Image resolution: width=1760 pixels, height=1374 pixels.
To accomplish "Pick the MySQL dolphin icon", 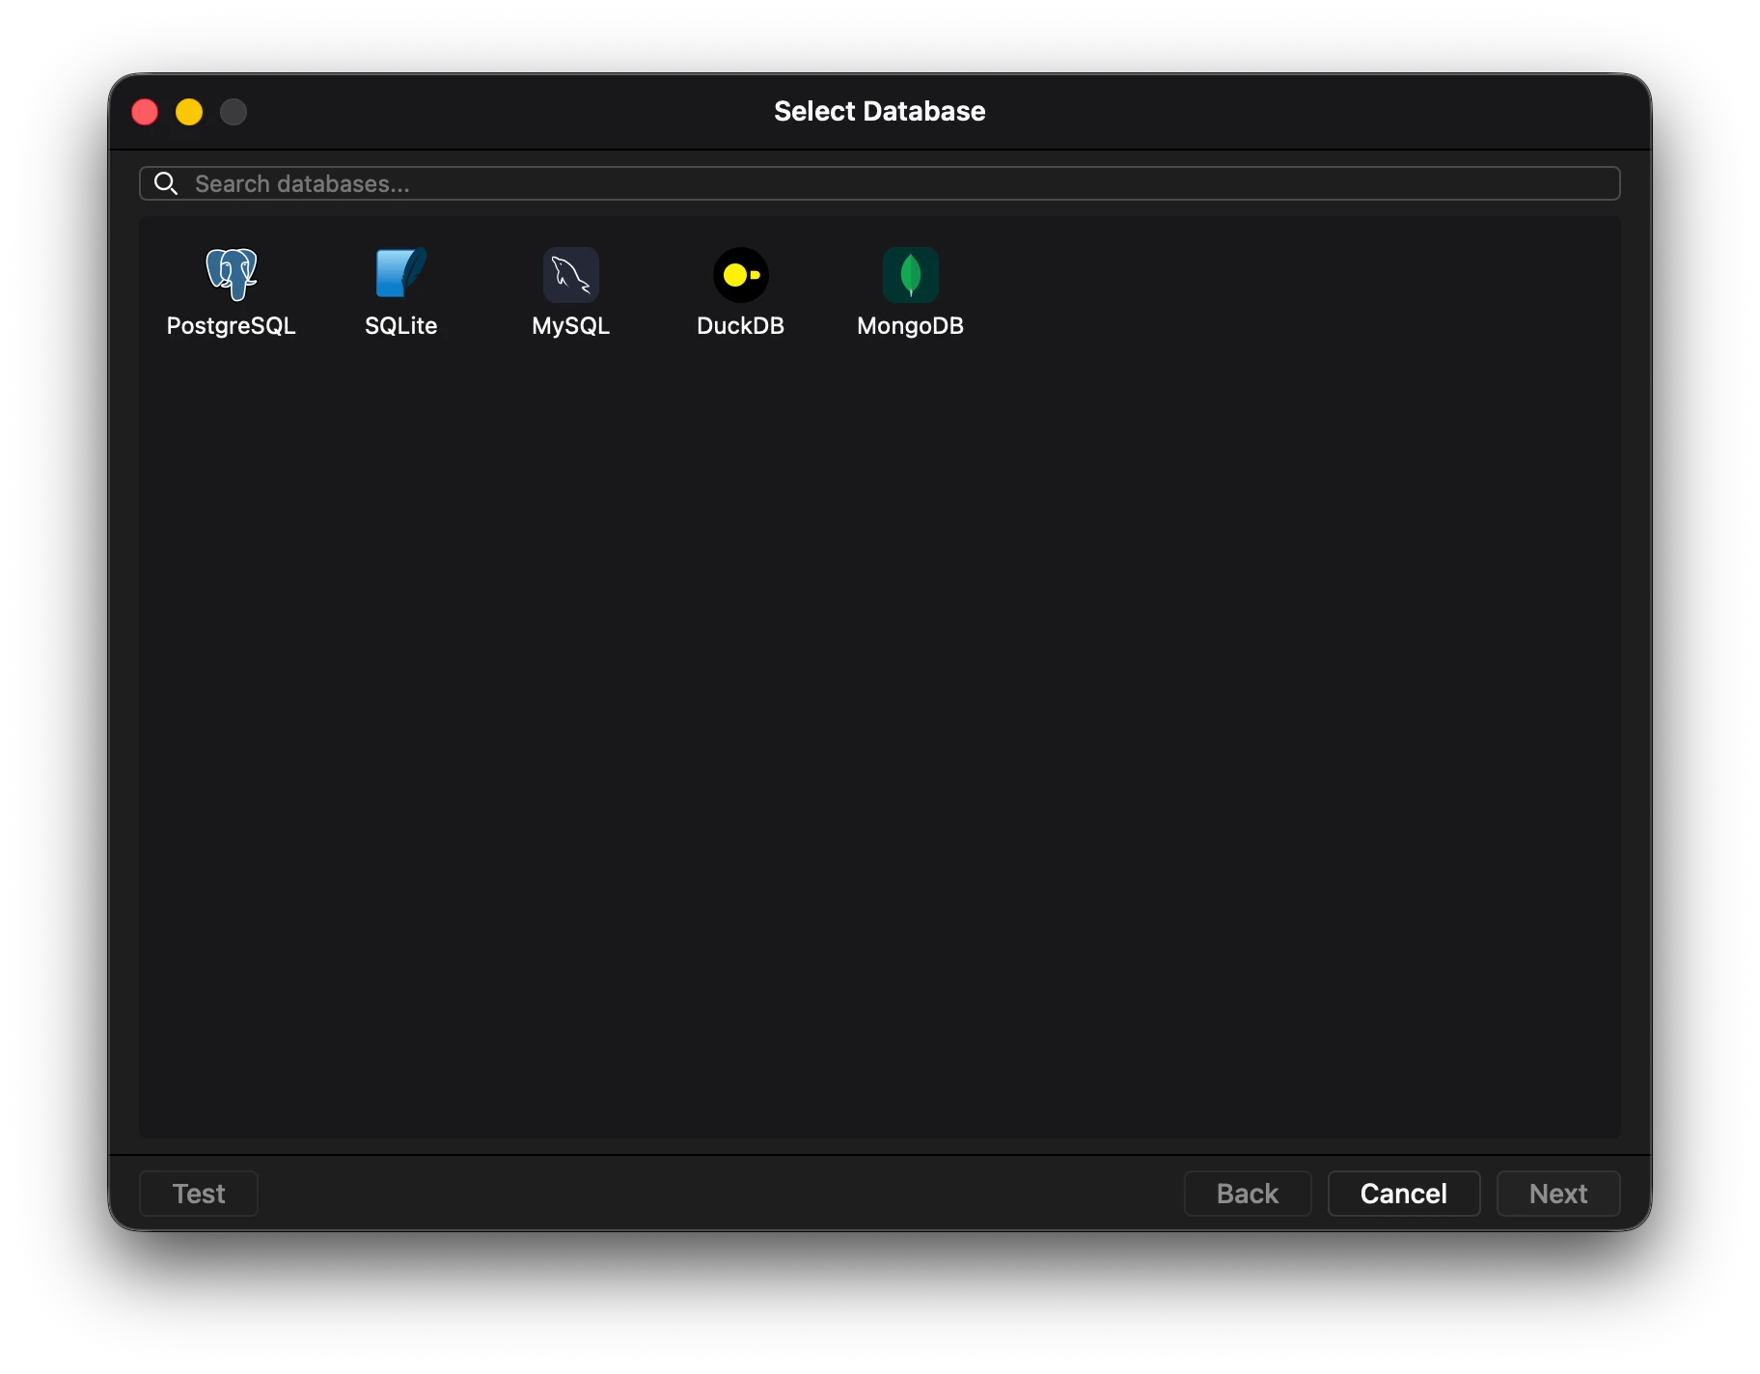I will pos(570,275).
